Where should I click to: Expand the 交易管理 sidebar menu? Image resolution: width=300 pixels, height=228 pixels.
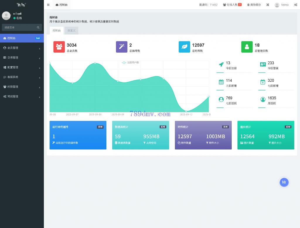pyautogui.click(x=22, y=58)
